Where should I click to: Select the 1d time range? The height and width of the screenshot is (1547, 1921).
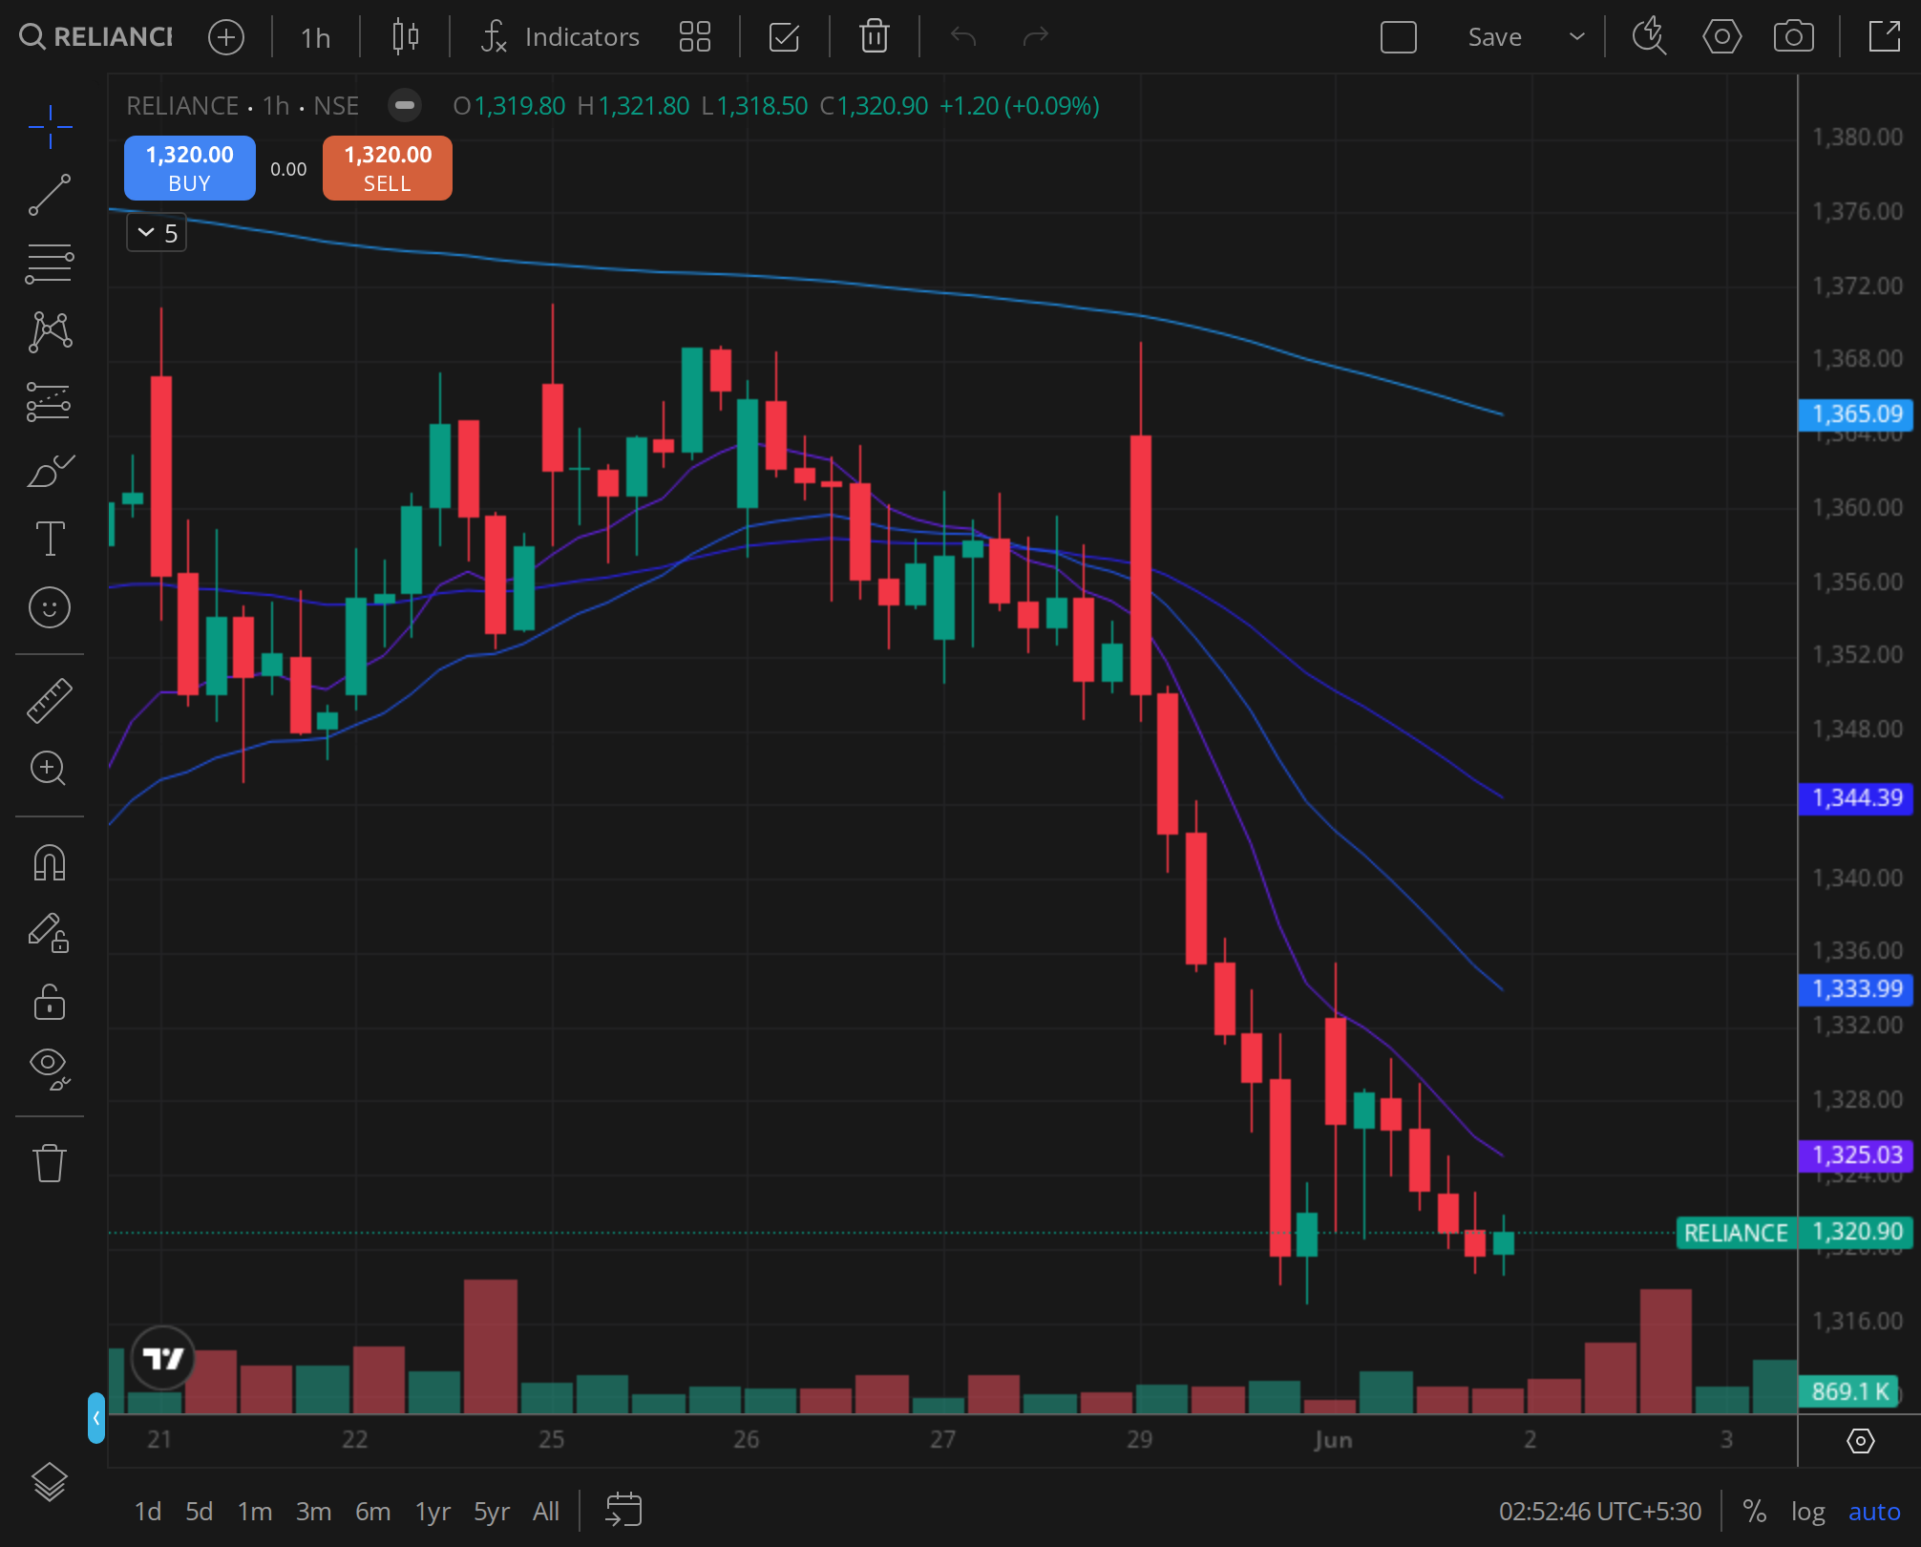click(147, 1512)
